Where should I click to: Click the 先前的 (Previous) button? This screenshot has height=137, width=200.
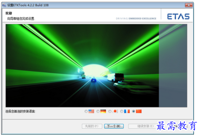[x=92, y=126]
